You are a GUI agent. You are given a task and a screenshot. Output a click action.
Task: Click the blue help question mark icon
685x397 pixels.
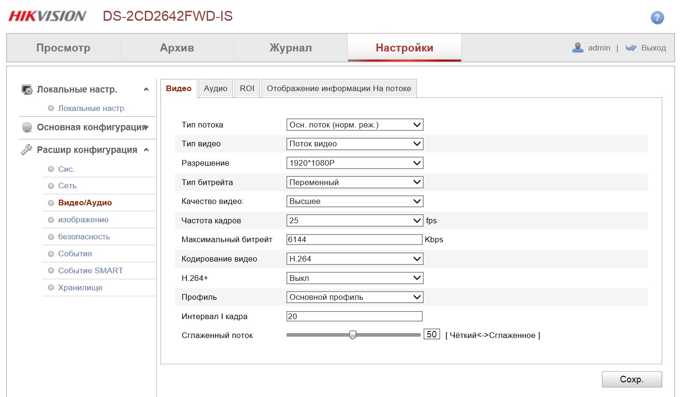tap(657, 17)
